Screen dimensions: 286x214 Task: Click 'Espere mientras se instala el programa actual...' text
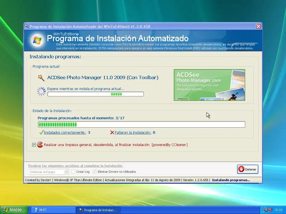click(x=85, y=89)
